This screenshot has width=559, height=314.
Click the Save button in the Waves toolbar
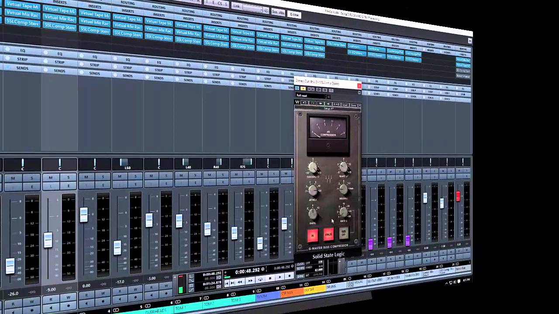coord(353,105)
